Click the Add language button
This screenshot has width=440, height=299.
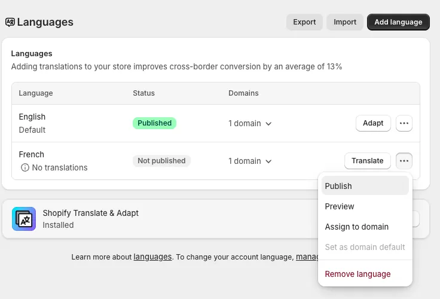pyautogui.click(x=398, y=22)
